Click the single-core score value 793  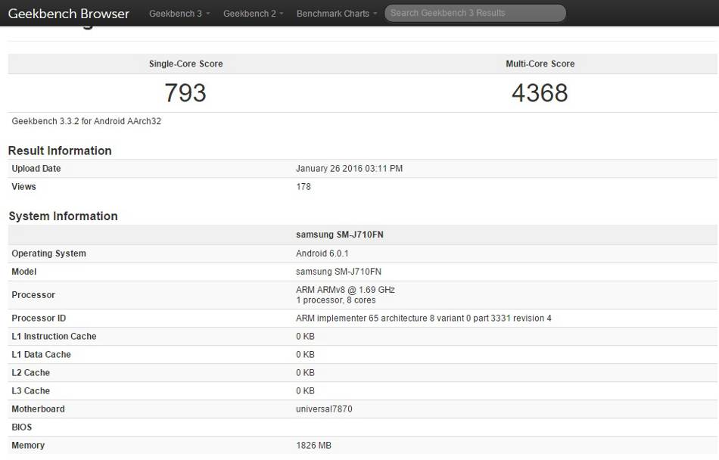[x=185, y=92]
